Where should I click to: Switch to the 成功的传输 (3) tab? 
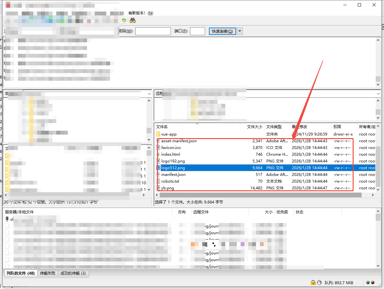pos(74,273)
